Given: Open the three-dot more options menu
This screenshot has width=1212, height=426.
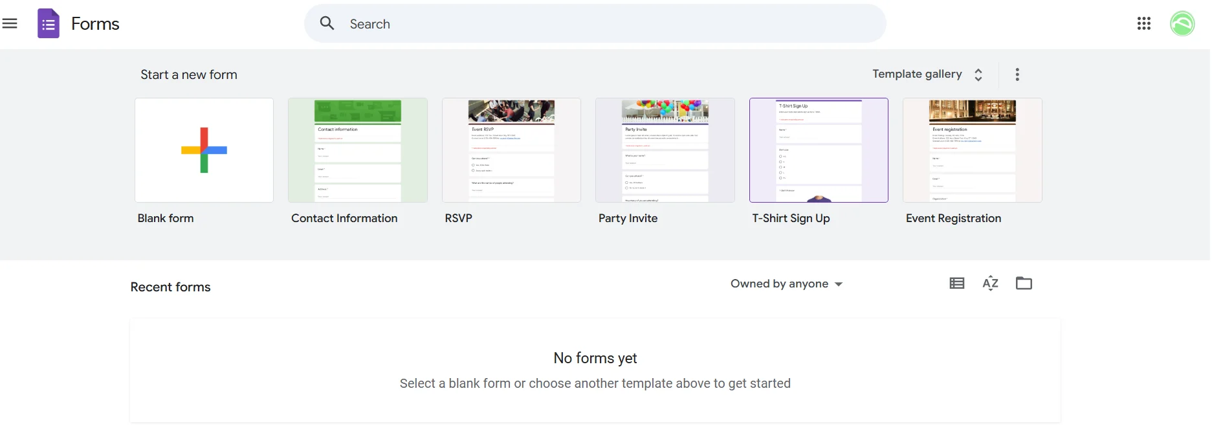Looking at the screenshot, I should tap(1017, 74).
